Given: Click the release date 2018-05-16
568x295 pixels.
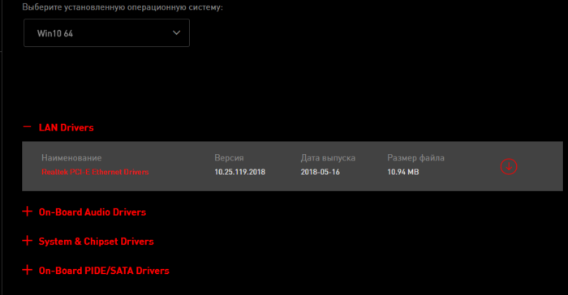Looking at the screenshot, I should pyautogui.click(x=321, y=173).
